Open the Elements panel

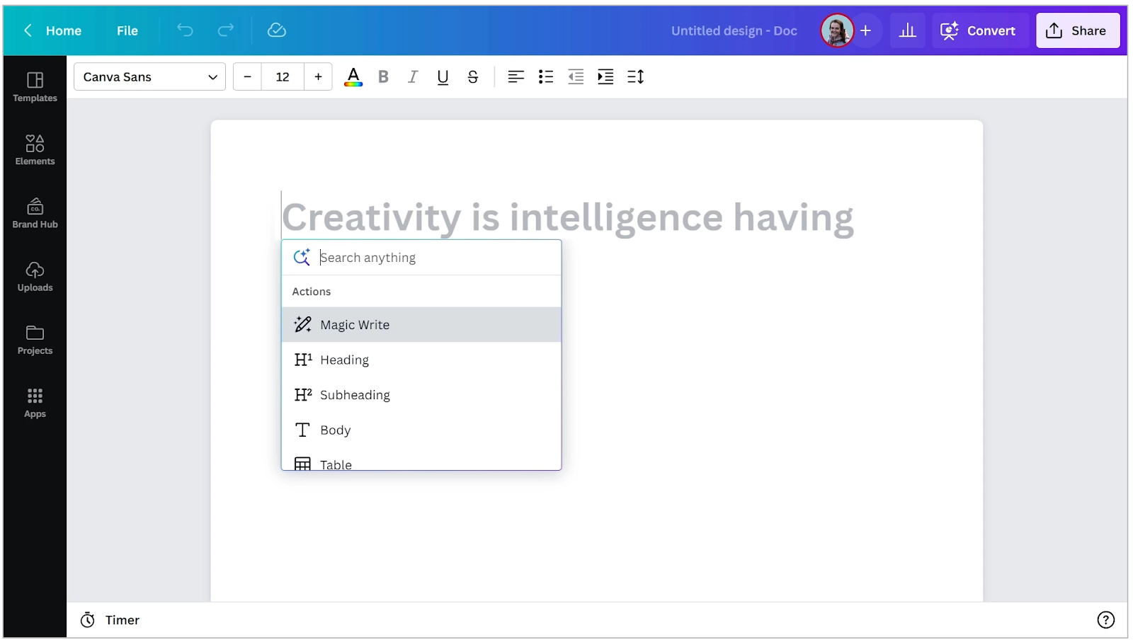34,149
